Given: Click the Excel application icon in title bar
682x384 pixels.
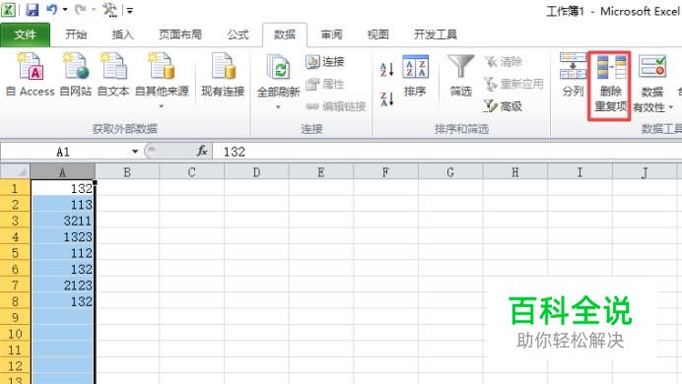Looking at the screenshot, I should coord(8,10).
